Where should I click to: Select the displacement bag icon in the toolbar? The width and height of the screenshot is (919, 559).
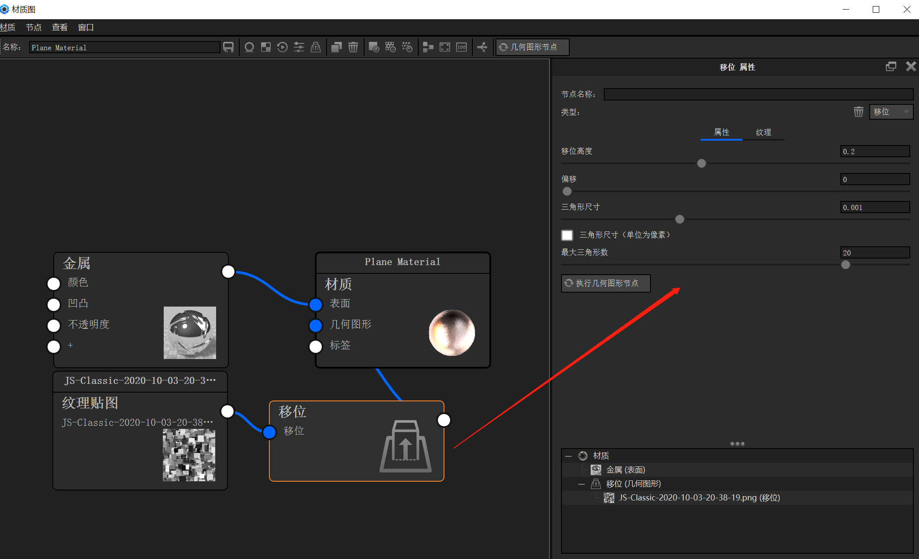(316, 47)
